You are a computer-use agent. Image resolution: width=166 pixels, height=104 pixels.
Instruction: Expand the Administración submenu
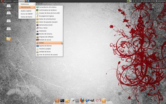27,7
